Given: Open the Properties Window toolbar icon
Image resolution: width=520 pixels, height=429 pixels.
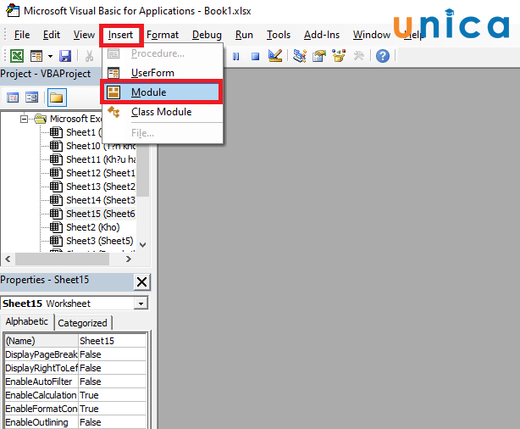Looking at the screenshot, I should 319,56.
